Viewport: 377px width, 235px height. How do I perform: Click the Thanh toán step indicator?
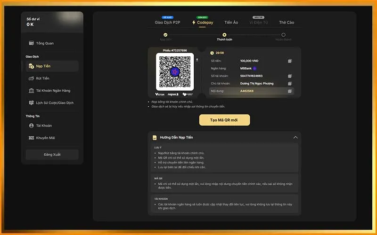click(x=224, y=35)
